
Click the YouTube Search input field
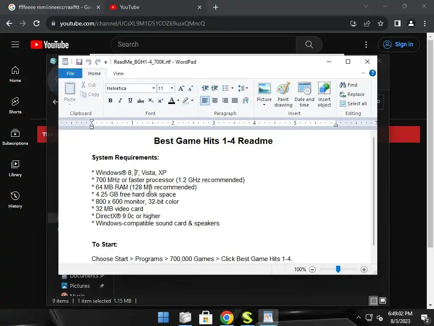pos(203,44)
